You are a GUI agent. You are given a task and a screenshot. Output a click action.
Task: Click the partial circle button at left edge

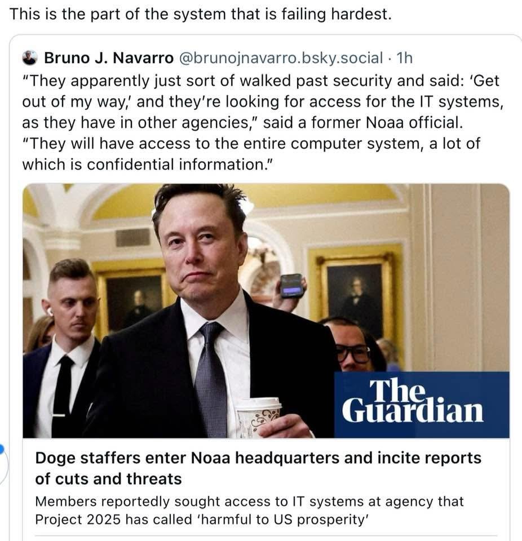3,466
